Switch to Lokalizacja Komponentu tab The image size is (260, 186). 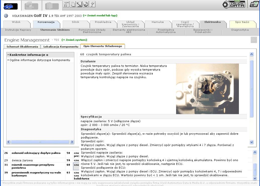tap(61, 46)
